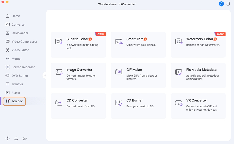
Task: Click the feedback icon in bottom sidebar
Action: click(x=25, y=139)
